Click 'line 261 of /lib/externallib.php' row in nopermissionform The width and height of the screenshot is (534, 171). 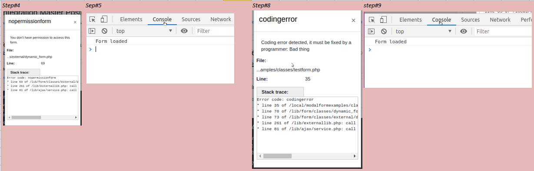(x=42, y=86)
